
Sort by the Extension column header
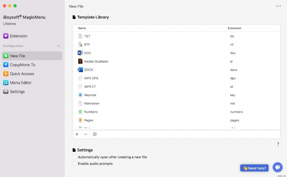pos(235,28)
